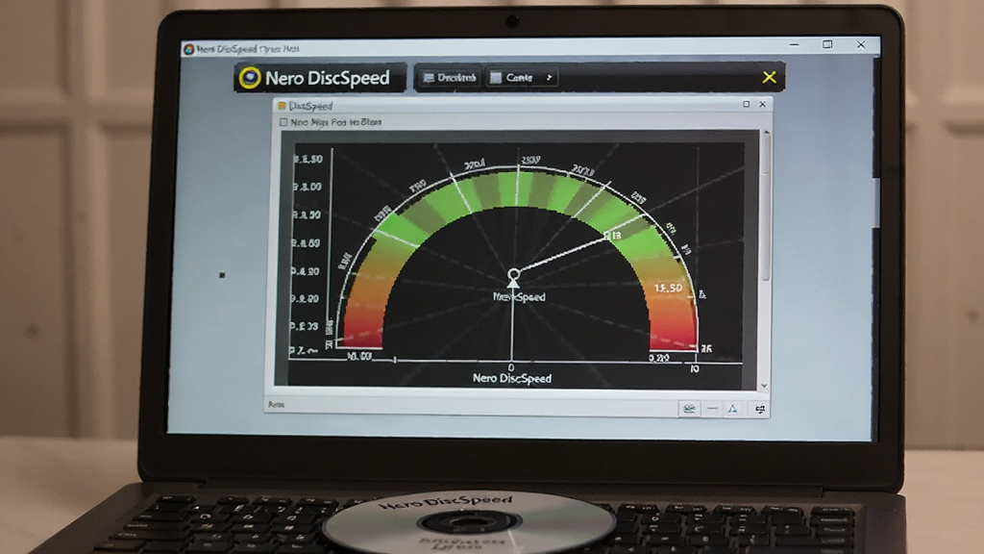Click the blue triangle icon in the status bar

coord(732,409)
